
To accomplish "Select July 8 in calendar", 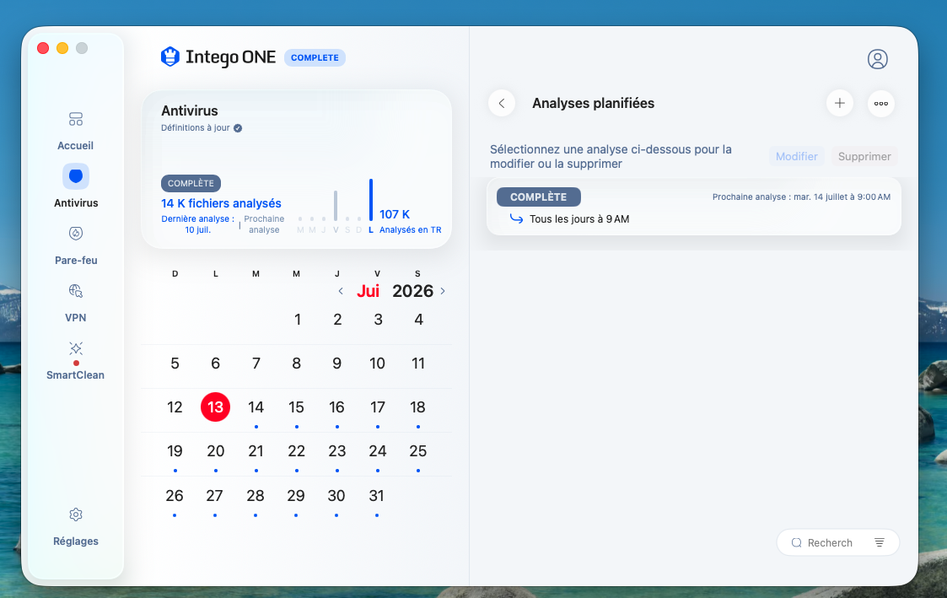I will pyautogui.click(x=297, y=364).
